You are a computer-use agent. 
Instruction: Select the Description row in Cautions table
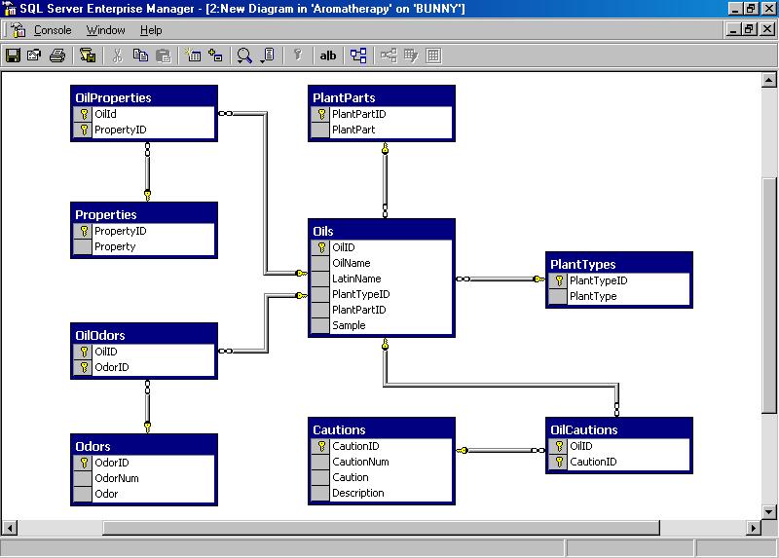click(358, 493)
